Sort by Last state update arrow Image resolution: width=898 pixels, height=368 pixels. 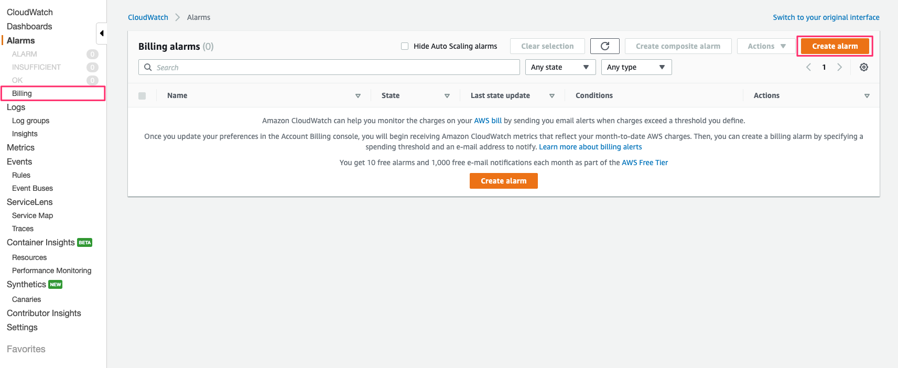click(552, 96)
